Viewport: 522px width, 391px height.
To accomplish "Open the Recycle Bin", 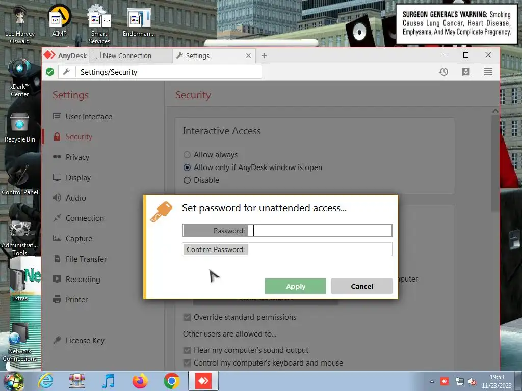I will (20, 127).
